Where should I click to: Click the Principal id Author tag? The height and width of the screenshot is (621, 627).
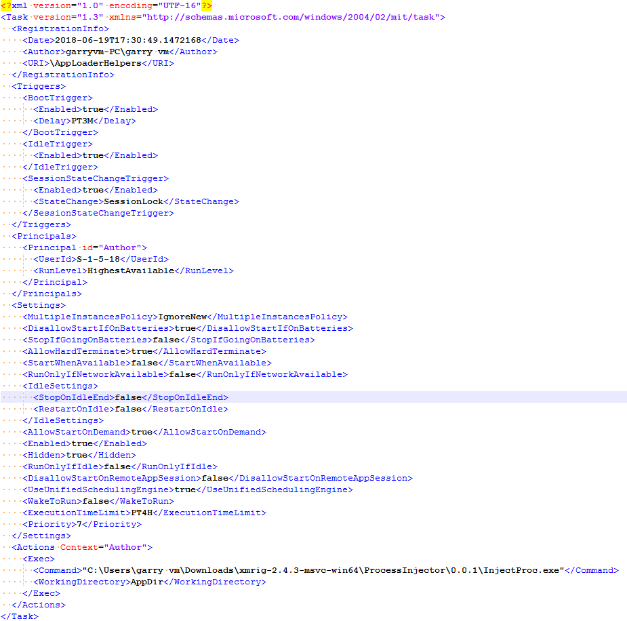point(85,248)
